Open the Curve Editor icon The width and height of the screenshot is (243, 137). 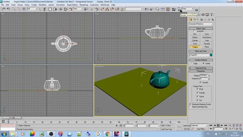click(x=163, y=9)
